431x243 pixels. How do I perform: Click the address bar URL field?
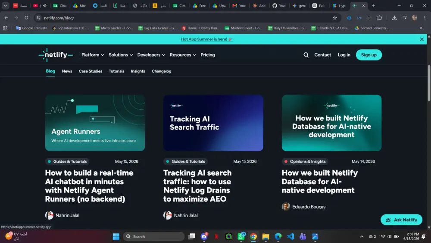(187, 18)
